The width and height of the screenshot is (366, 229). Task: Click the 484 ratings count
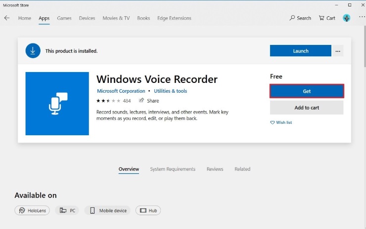(x=127, y=101)
